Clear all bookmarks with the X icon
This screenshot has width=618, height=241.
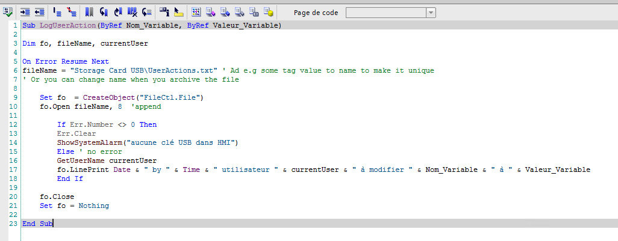click(133, 11)
